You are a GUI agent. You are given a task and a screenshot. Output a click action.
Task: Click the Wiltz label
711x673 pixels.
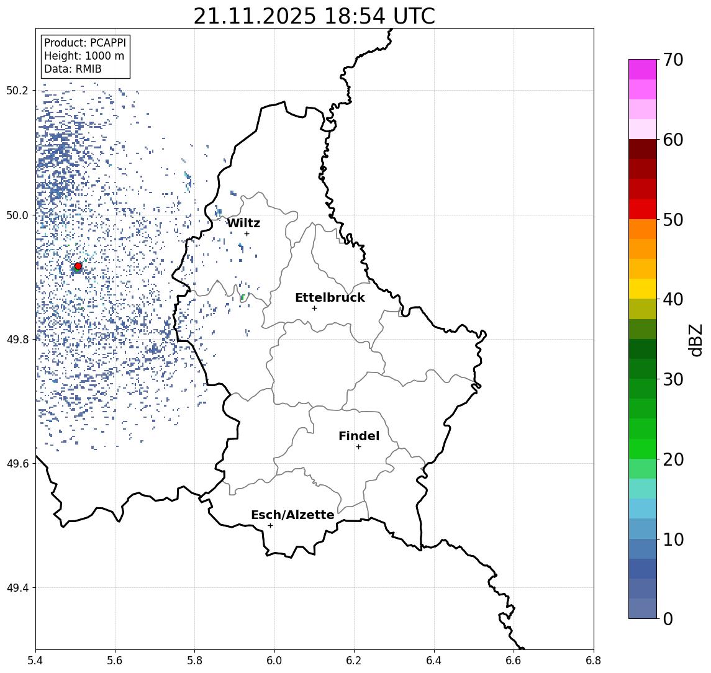tap(243, 223)
